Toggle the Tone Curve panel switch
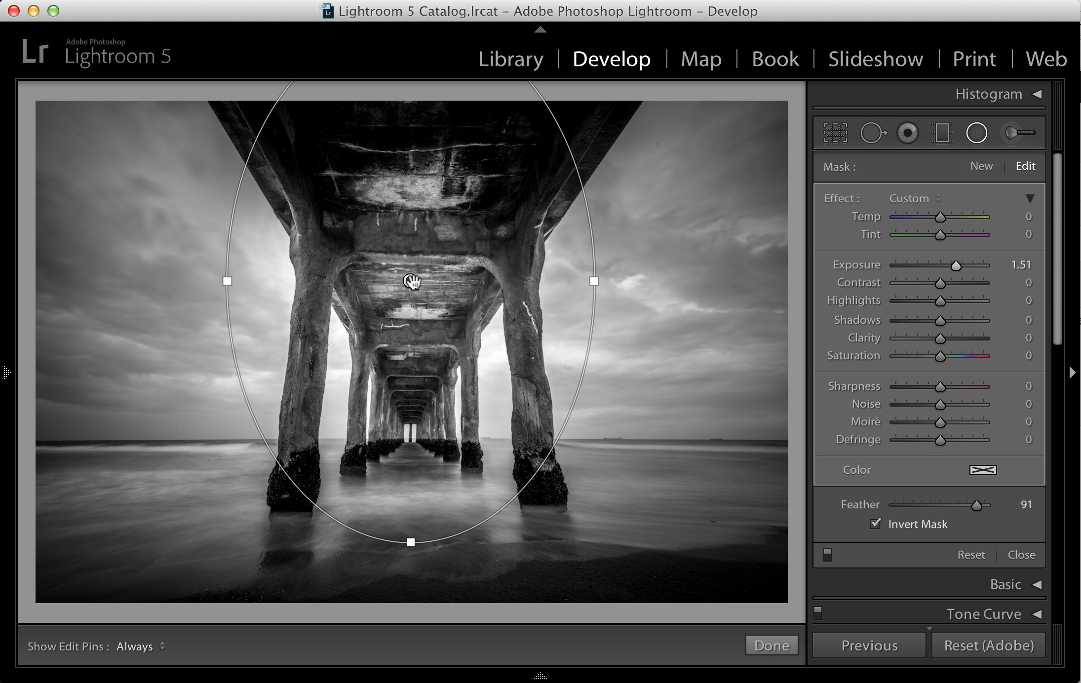Screen dimensions: 1081x683 click(818, 613)
